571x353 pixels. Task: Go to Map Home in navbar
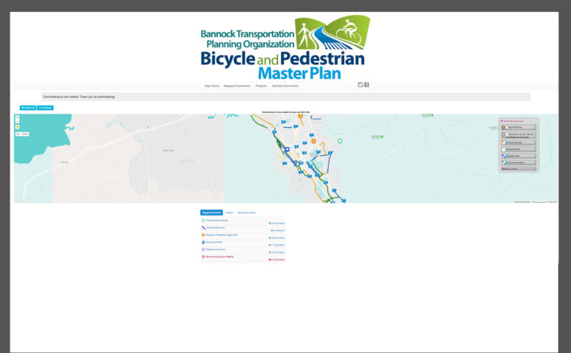pos(212,85)
